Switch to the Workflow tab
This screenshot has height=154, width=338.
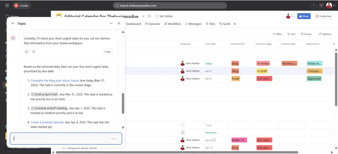click(173, 24)
